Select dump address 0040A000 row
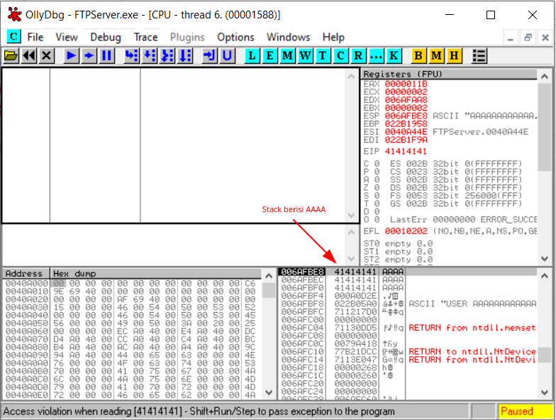Viewport: 556px width, 420px height. [x=132, y=283]
